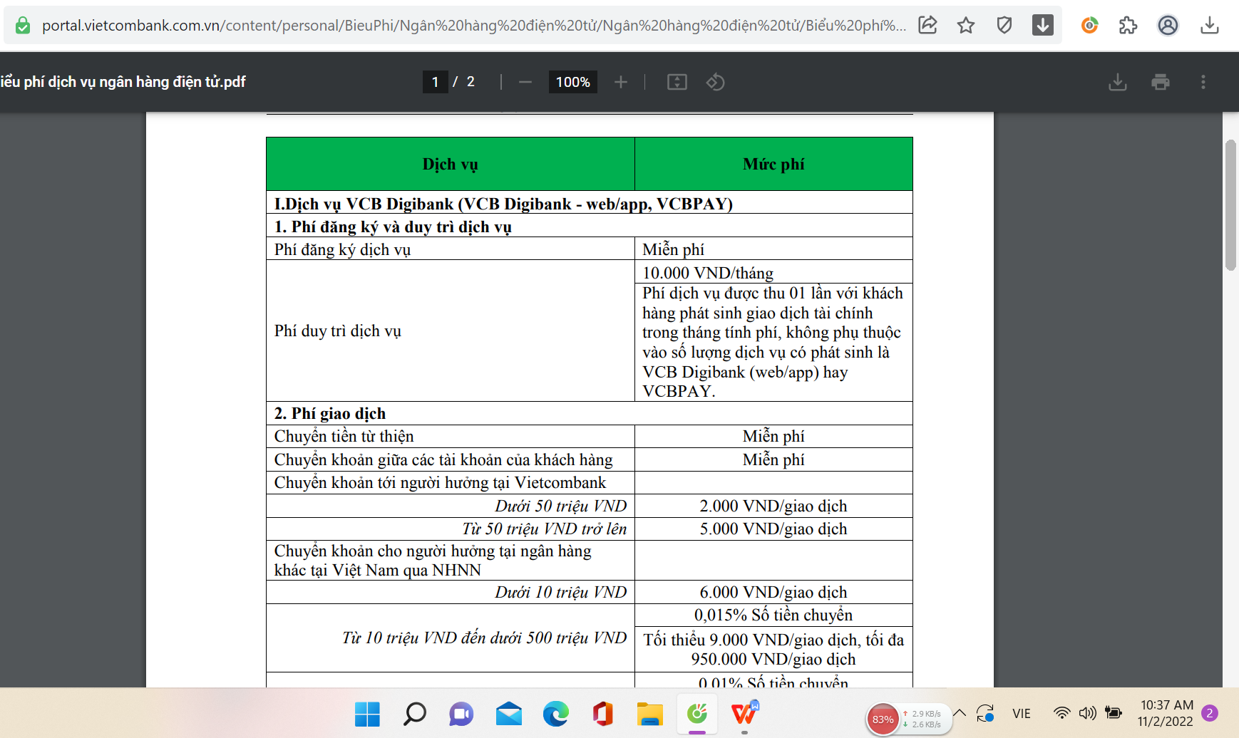Click 'I.Dịch vụ VCB Digibank' heading row
Image resolution: width=1239 pixels, height=738 pixels.
click(x=590, y=203)
